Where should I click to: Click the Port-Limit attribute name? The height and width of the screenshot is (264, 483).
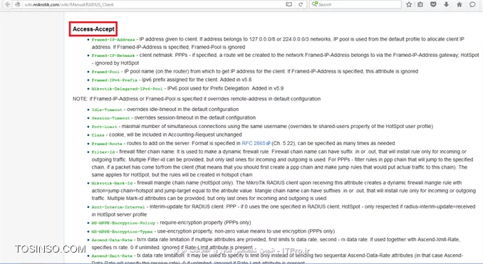click(x=104, y=127)
